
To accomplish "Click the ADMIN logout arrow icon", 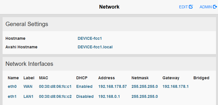I will pyautogui.click(x=215, y=7).
